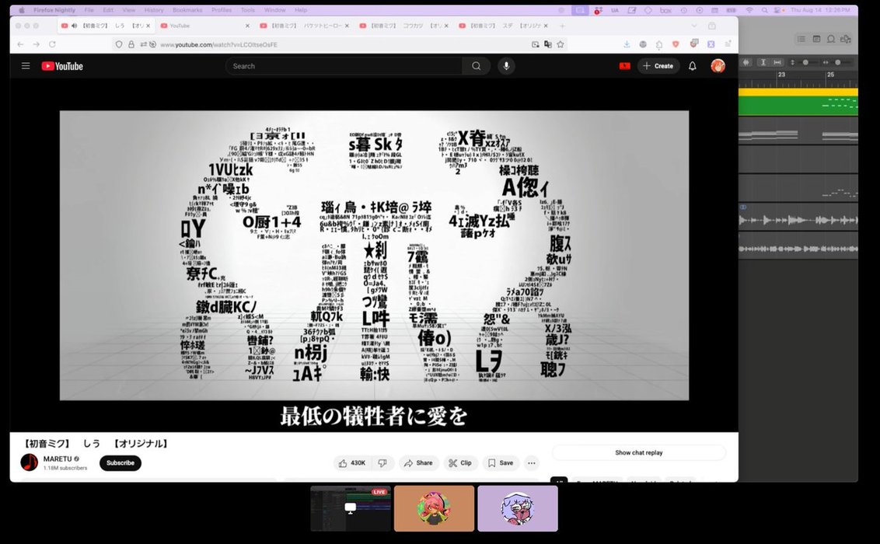
Task: Click the YouTube video player
Action: (x=374, y=255)
